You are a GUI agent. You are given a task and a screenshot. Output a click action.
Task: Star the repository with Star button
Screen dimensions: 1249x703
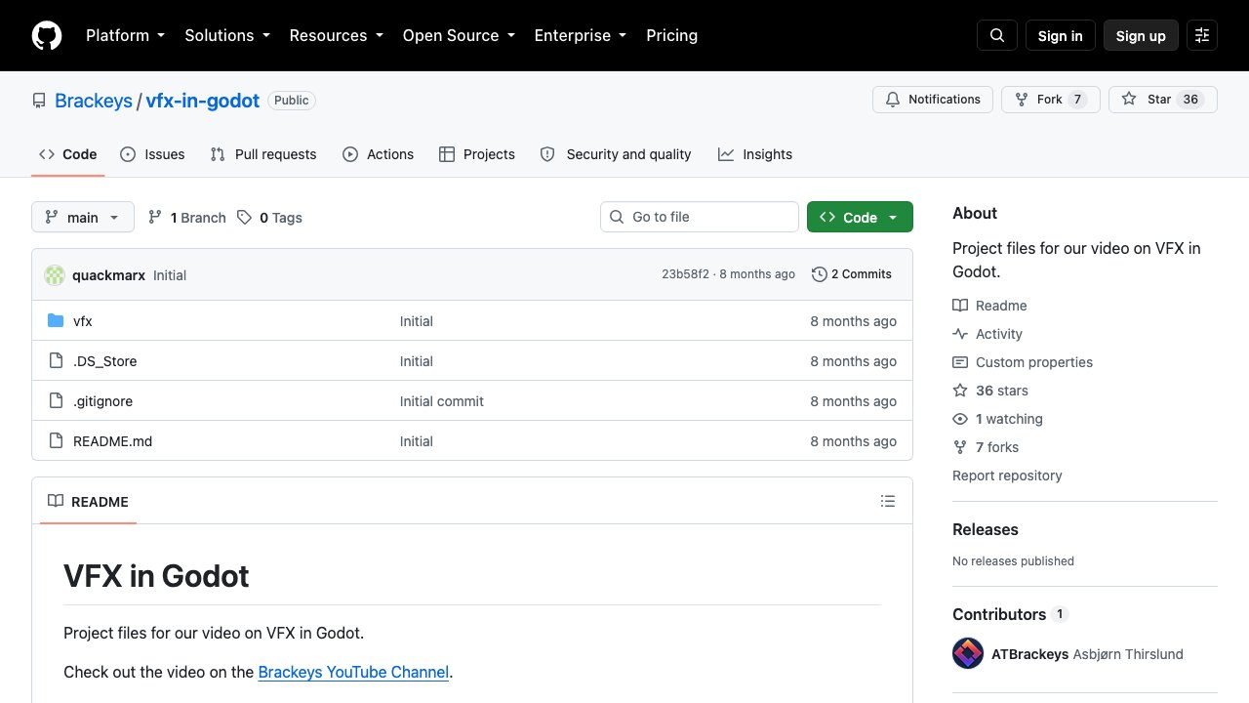tap(1163, 100)
